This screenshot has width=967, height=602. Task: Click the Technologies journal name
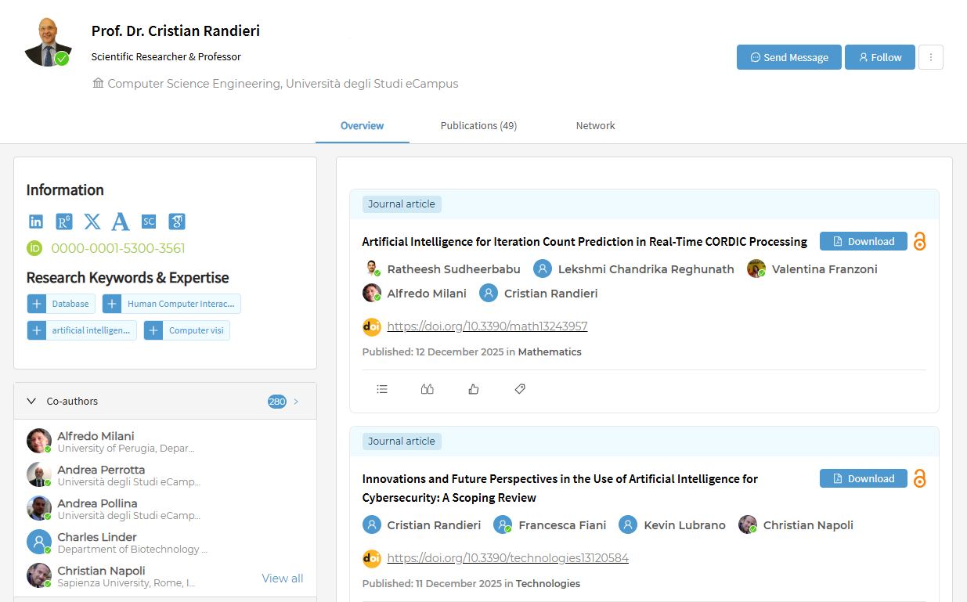[548, 584]
